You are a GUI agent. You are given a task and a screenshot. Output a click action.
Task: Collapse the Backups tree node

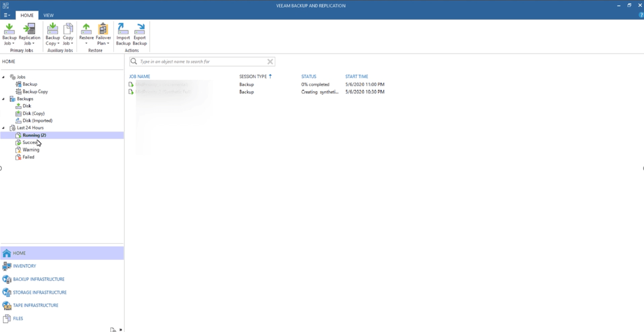point(3,99)
